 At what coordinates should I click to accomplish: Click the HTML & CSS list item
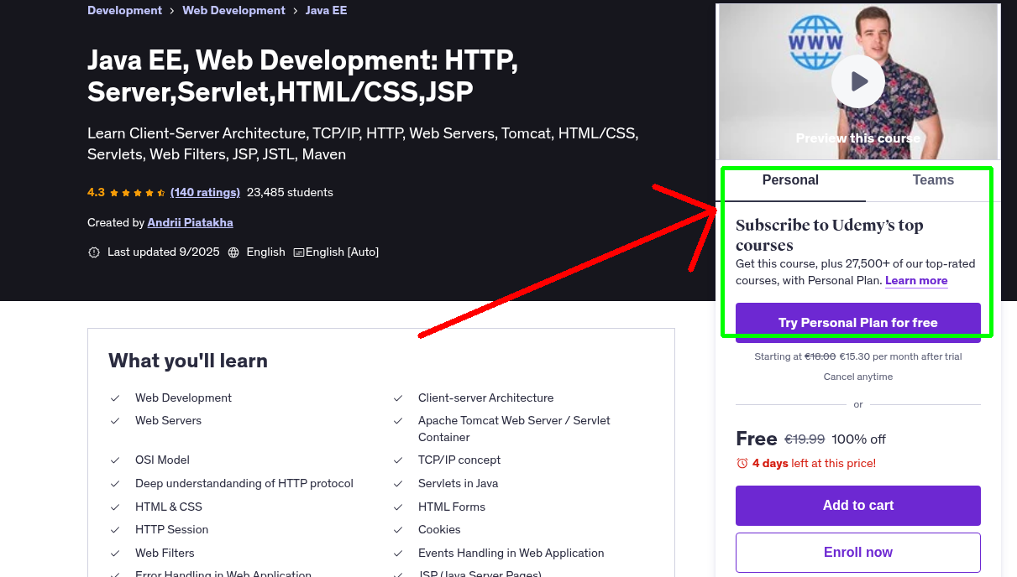point(169,507)
